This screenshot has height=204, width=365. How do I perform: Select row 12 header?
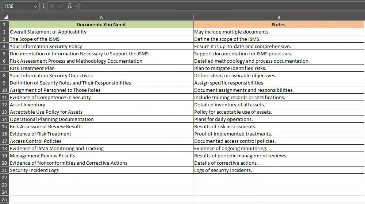point(4,105)
